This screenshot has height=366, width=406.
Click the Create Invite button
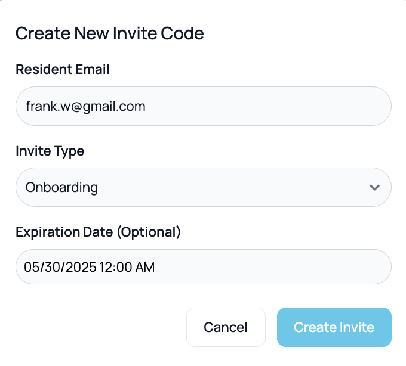pyautogui.click(x=334, y=327)
